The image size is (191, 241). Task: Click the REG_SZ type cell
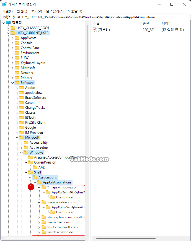(x=148, y=30)
